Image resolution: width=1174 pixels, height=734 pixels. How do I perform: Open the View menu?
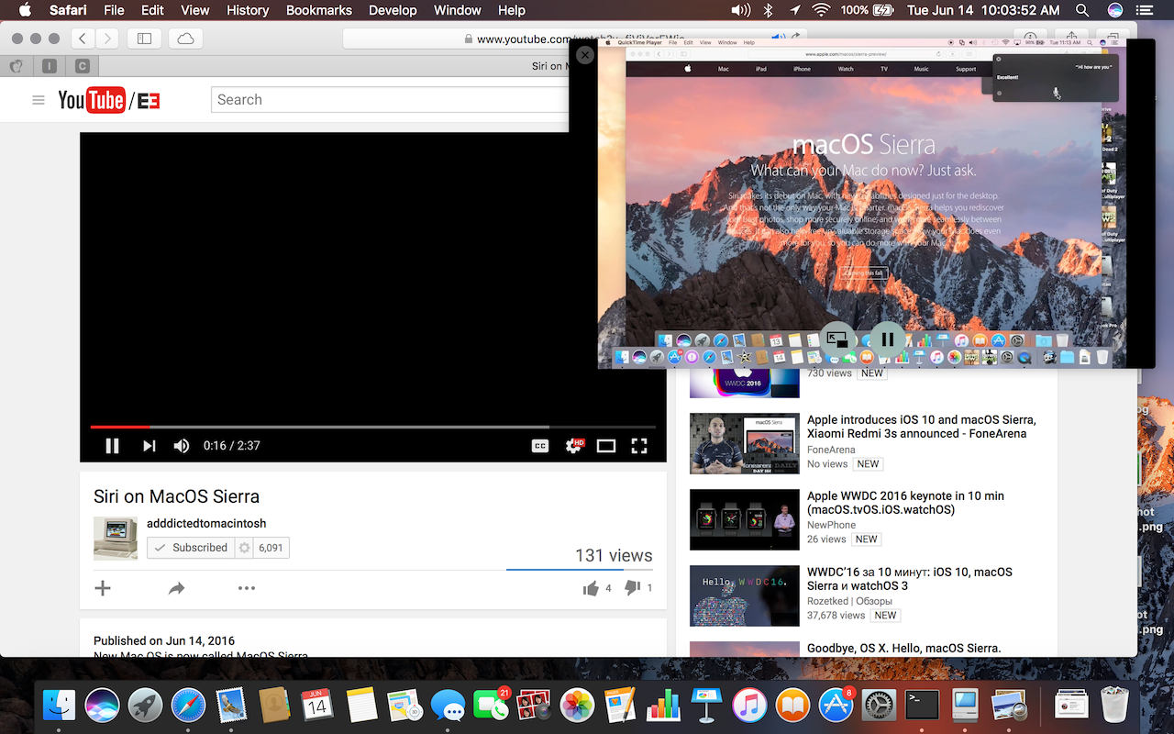194,10
